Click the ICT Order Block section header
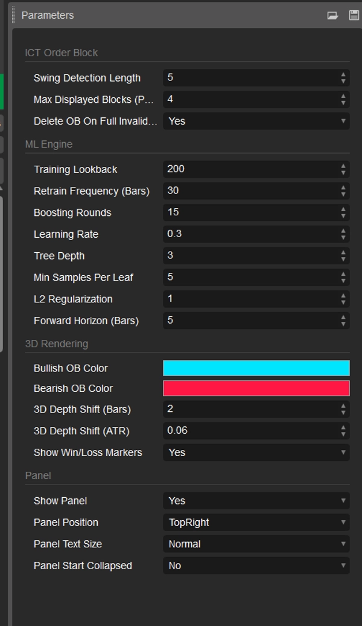This screenshot has height=626, width=362. click(x=62, y=53)
